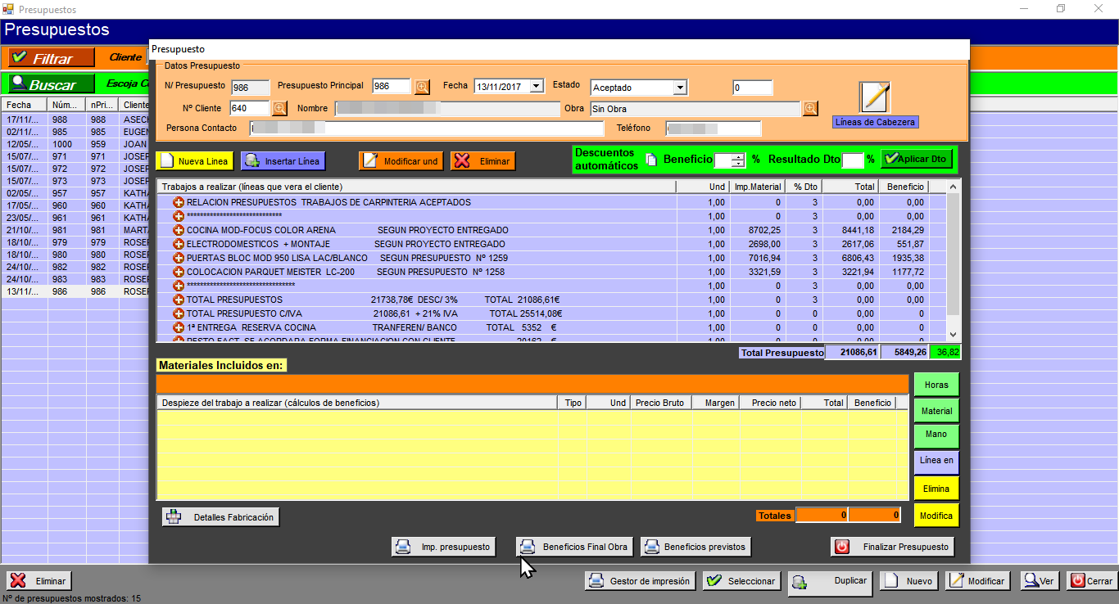This screenshot has height=604, width=1119.
Task: Click Modificar und button
Action: [401, 161]
